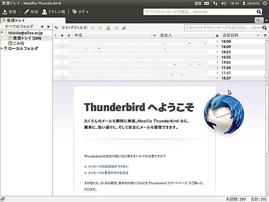Open メッセージの送受信ができない link
The height and width of the screenshot is (202, 269).
click(108, 167)
